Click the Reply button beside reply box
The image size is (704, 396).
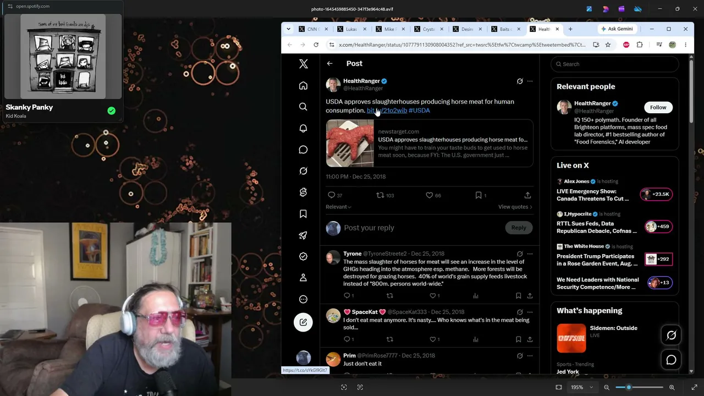pos(519,228)
